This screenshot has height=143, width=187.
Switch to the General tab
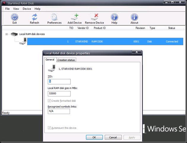click(50, 60)
